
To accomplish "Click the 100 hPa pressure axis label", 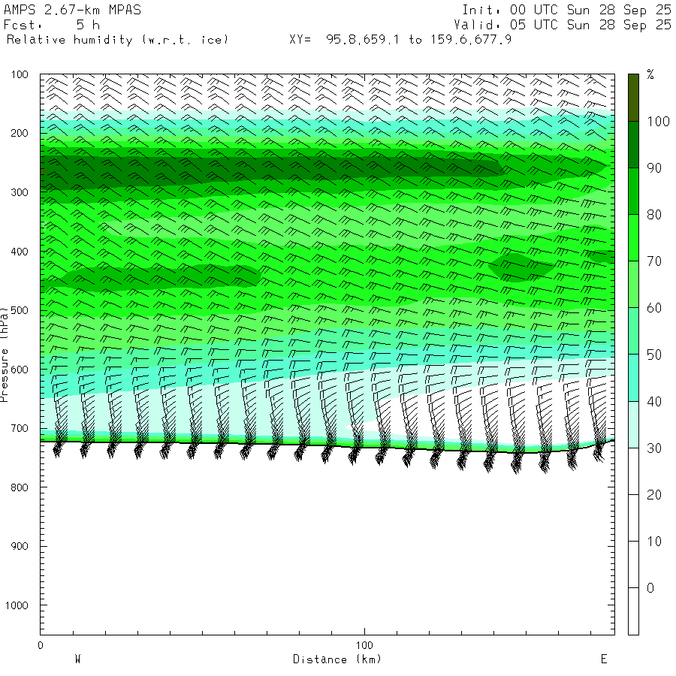I will point(20,74).
